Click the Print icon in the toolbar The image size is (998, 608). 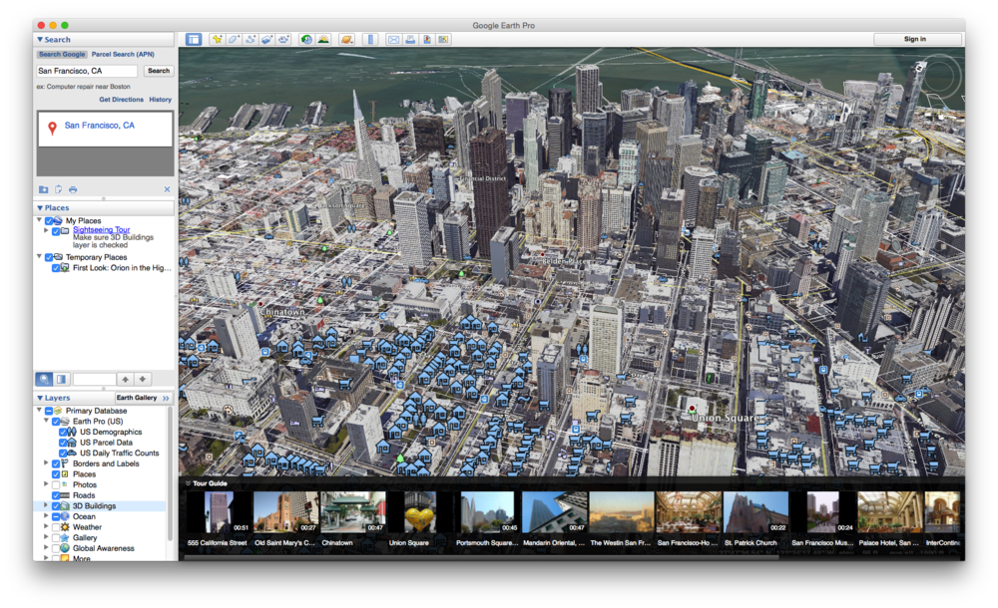[x=410, y=40]
